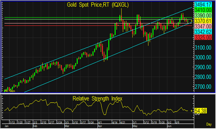Screen dimensions: 216x129
Task: Click the light green 3390.00 price label
Action: (x=203, y=16)
